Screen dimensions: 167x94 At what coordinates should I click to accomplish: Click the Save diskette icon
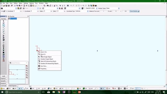click(6, 6)
